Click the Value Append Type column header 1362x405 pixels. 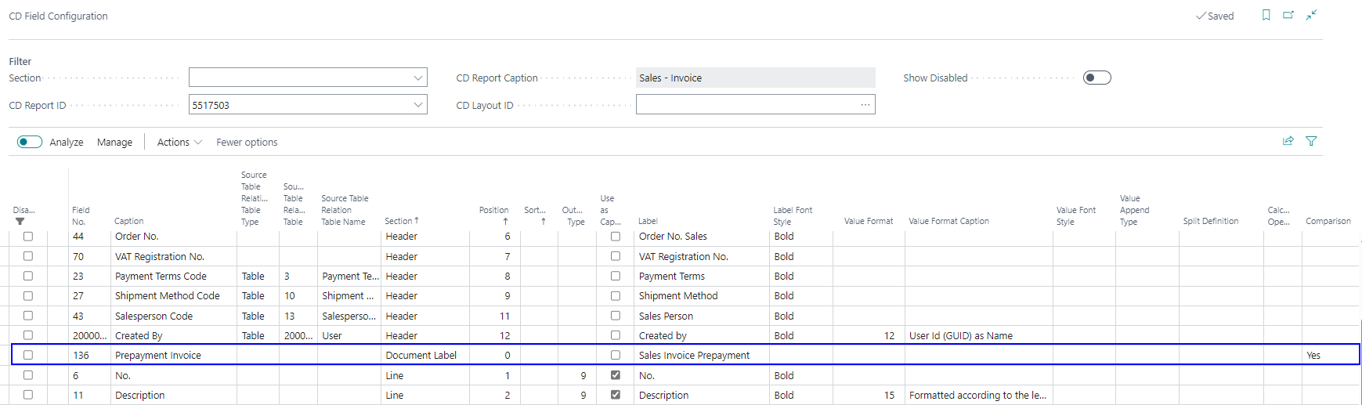(x=1134, y=210)
